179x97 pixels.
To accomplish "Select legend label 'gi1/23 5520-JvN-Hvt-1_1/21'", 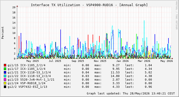I will click(31, 80).
